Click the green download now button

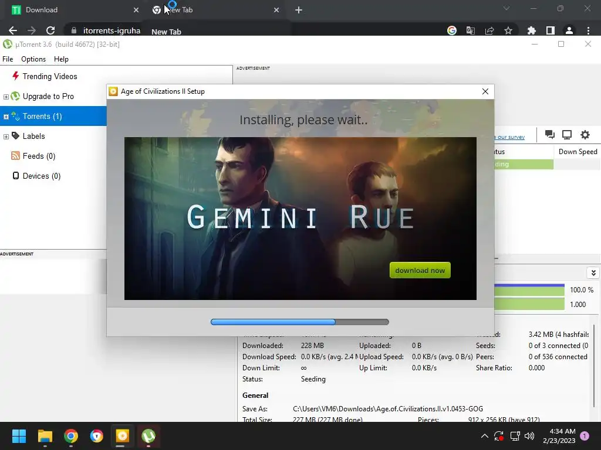pyautogui.click(x=420, y=270)
